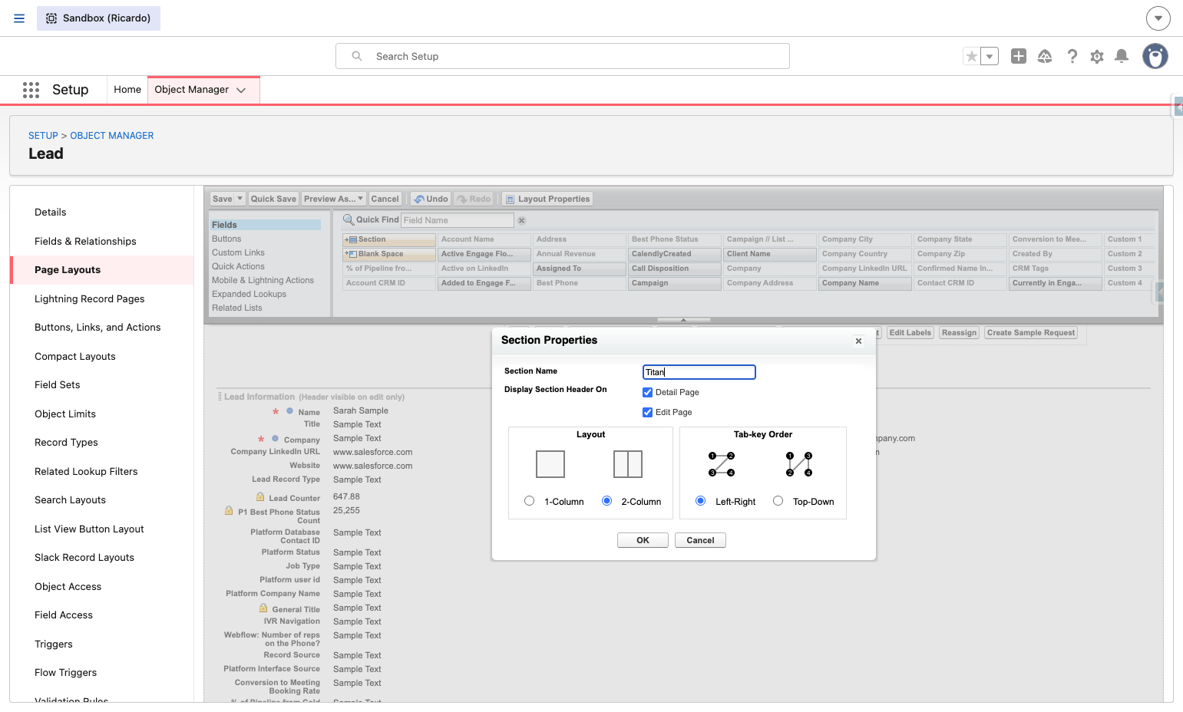Open the Preview As dropdown
The width and height of the screenshot is (1183, 712).
pyautogui.click(x=334, y=199)
